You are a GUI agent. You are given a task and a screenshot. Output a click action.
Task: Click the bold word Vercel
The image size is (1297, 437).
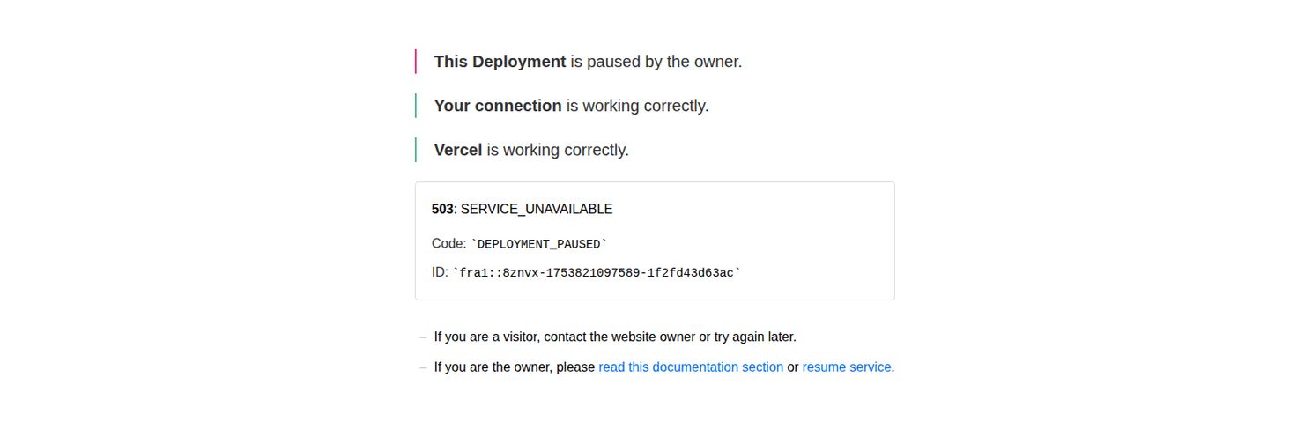point(458,150)
